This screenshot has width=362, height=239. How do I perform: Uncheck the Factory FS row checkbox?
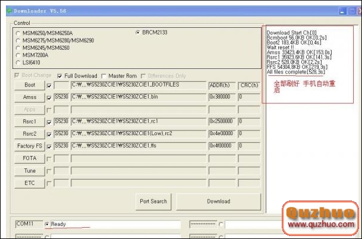[49, 146]
